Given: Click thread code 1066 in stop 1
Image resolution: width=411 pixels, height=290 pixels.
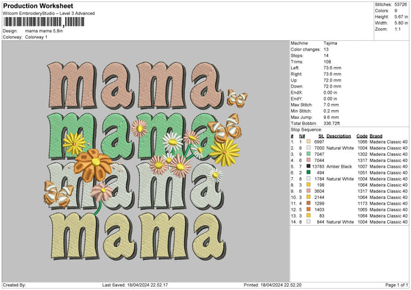Looking at the screenshot, I should (362, 142).
